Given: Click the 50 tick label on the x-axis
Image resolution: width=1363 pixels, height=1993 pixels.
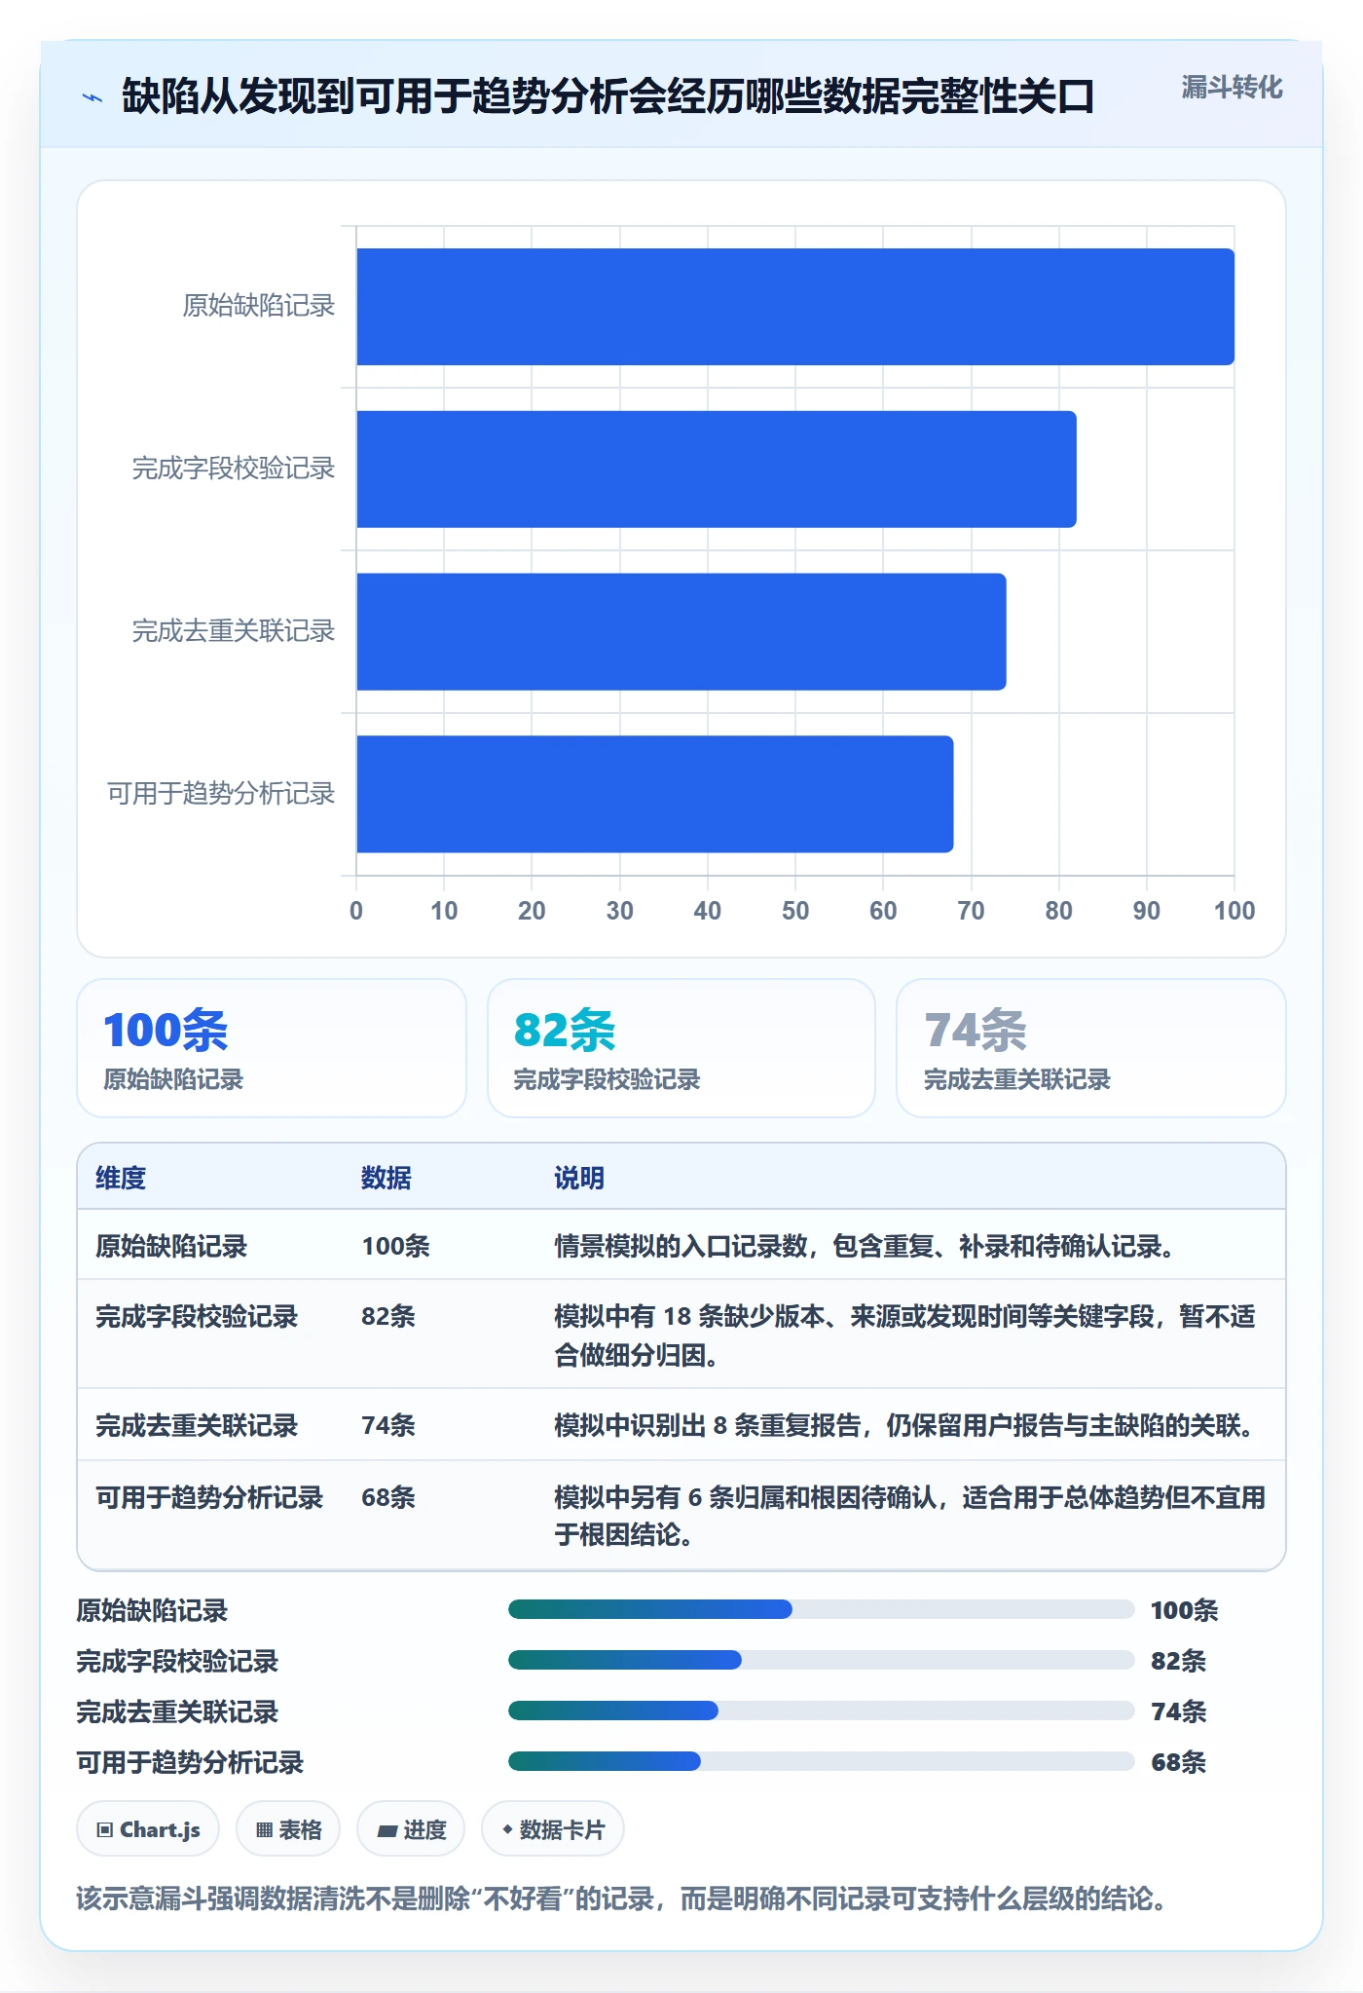Looking at the screenshot, I should click(x=795, y=911).
